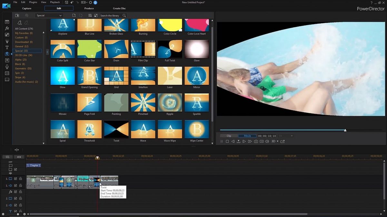Viewport: 387px width, 217px height.
Task: Open the Special transitions category dropdown
Action: click(x=49, y=15)
